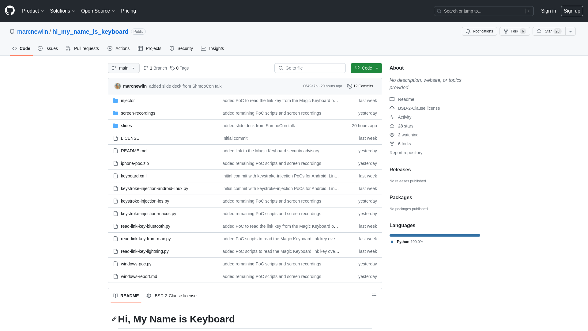Expand the Product menu

(33, 11)
